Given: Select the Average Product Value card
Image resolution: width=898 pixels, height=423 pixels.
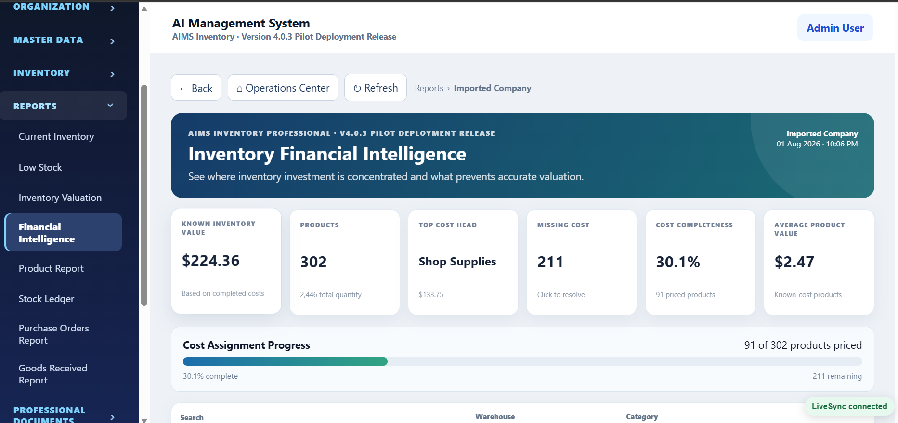Looking at the screenshot, I should pos(819,262).
